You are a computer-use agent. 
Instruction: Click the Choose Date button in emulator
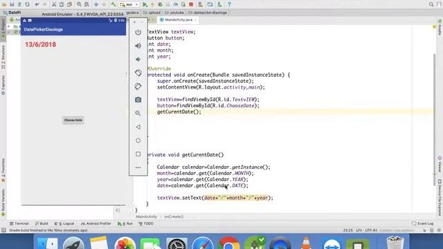[x=73, y=120]
